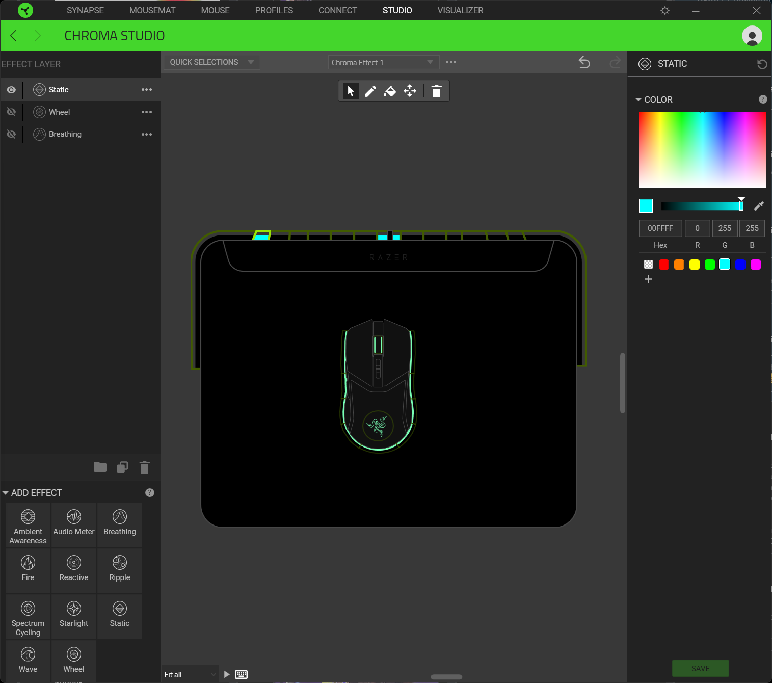Add a Ripple effect layer
Screen dimensions: 772x683
[x=119, y=570]
